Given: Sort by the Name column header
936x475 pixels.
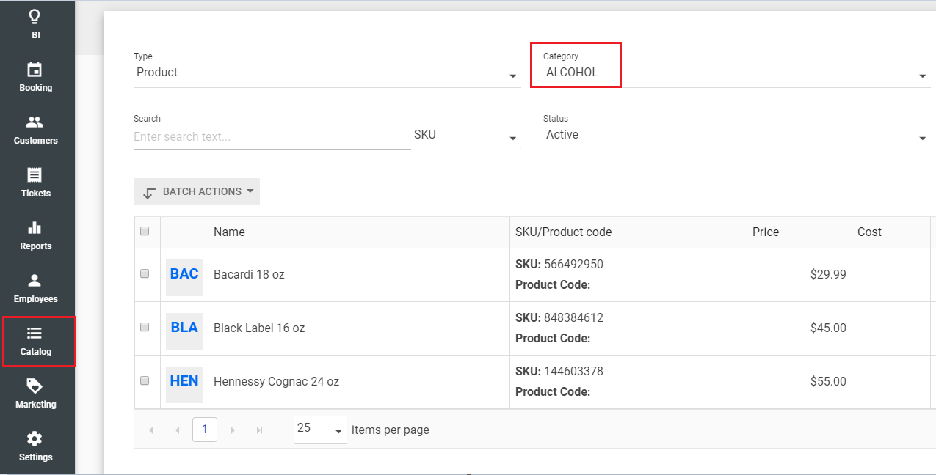Looking at the screenshot, I should point(230,232).
